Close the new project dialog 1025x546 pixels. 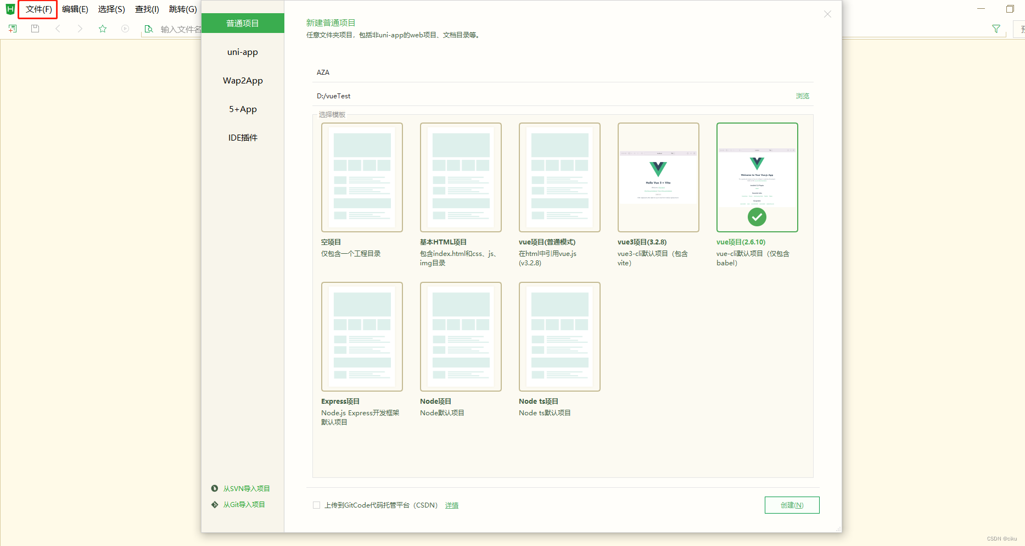point(827,14)
